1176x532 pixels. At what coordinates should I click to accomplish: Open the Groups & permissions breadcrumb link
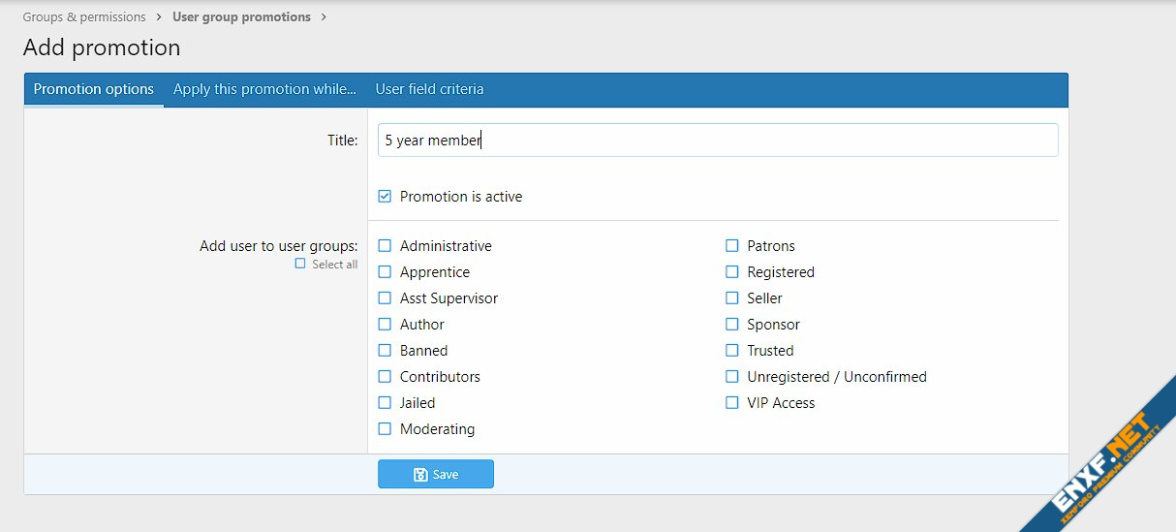coord(84,16)
